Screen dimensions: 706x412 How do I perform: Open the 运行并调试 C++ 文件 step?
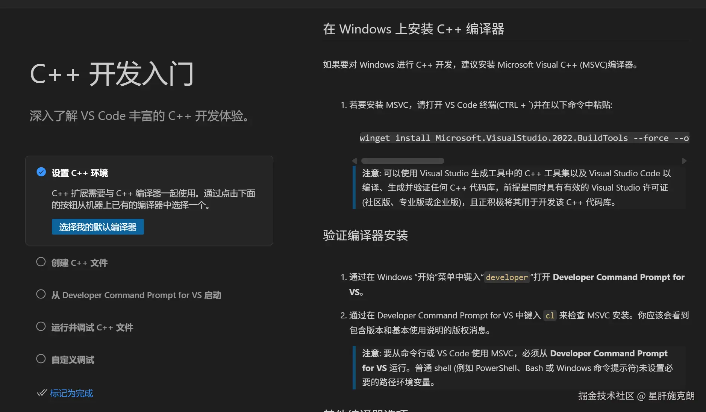92,327
